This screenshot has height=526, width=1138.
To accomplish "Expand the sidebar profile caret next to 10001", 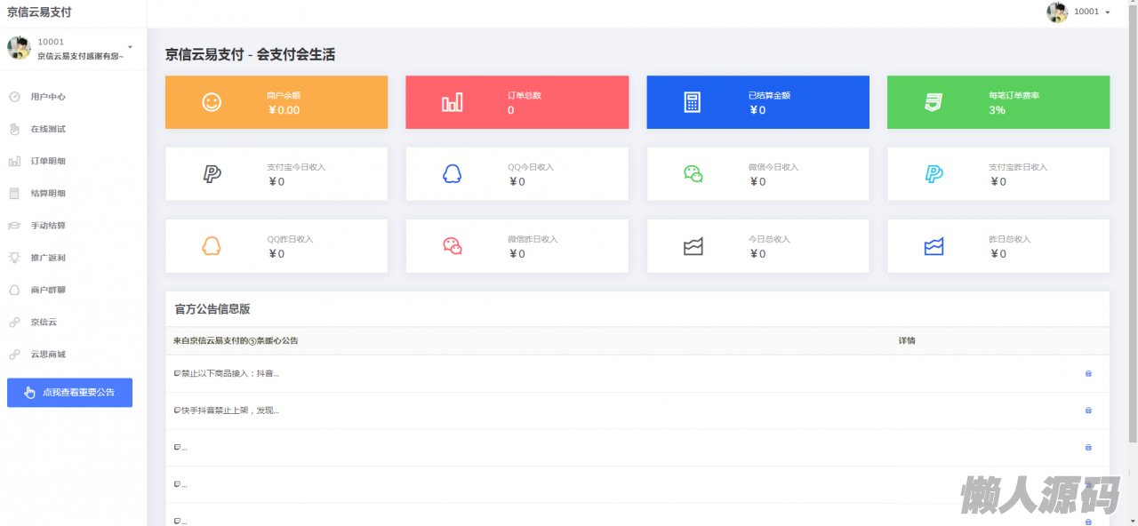I will click(131, 46).
